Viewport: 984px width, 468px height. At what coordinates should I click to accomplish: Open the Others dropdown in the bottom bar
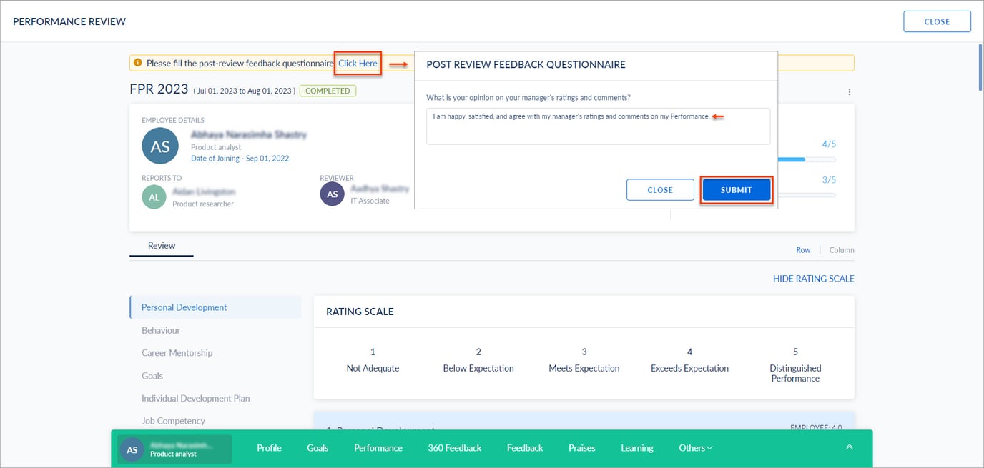[x=696, y=448]
